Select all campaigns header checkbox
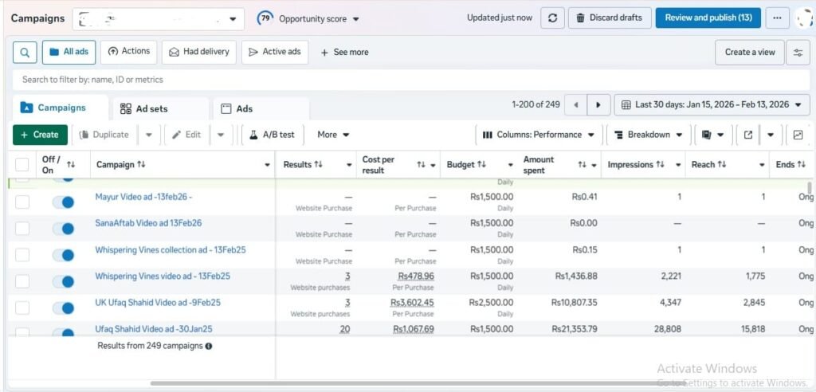The width and height of the screenshot is (816, 392). pyautogui.click(x=22, y=165)
